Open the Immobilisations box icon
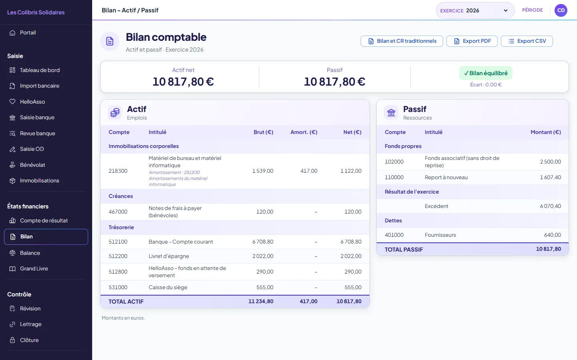The image size is (577, 360). [x=12, y=181]
